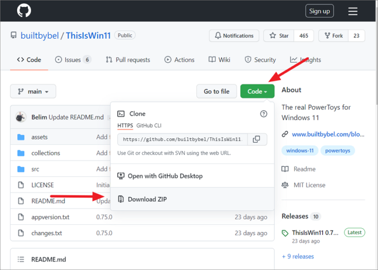Click changes.txt 0.75.0 commit message
The height and width of the screenshot is (270, 378).
(x=105, y=233)
